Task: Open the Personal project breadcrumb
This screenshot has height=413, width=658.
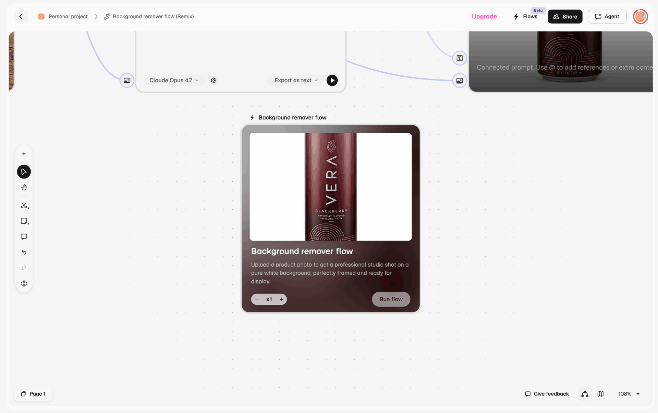Action: pyautogui.click(x=63, y=16)
